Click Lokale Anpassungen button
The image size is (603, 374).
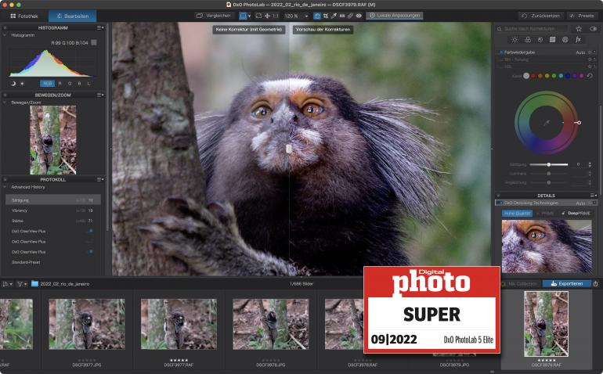click(x=395, y=16)
